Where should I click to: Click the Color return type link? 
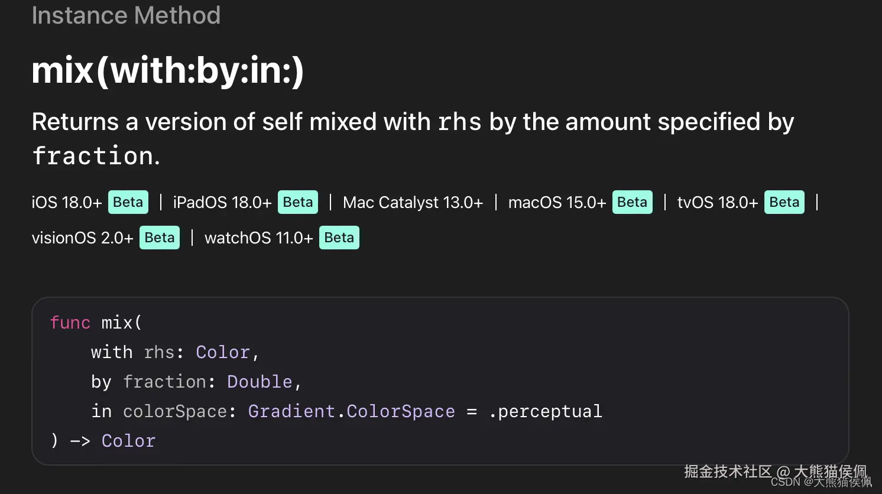(128, 441)
